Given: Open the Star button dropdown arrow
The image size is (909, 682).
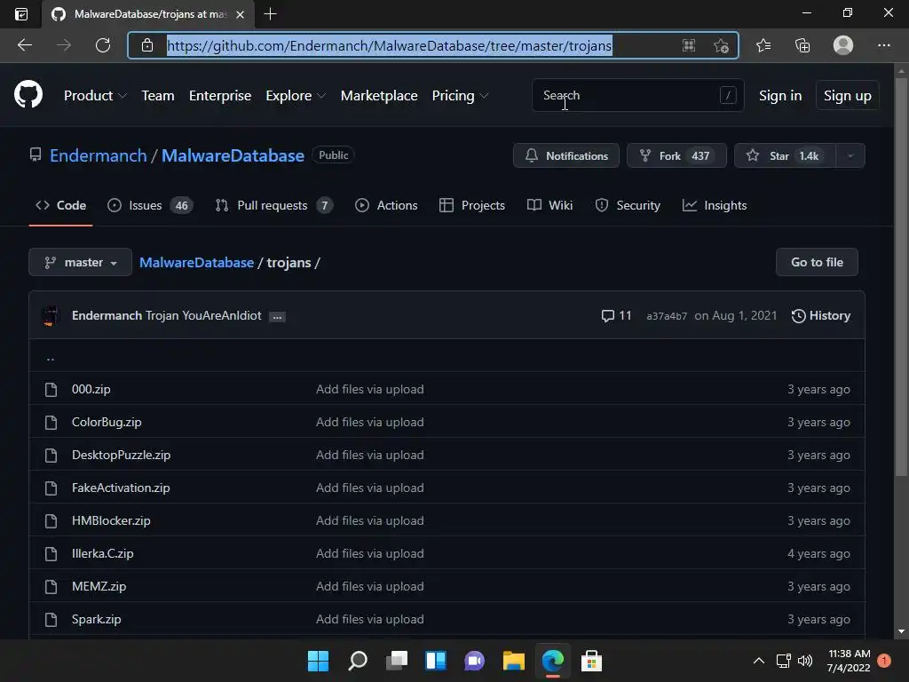Looking at the screenshot, I should pyautogui.click(x=850, y=155).
